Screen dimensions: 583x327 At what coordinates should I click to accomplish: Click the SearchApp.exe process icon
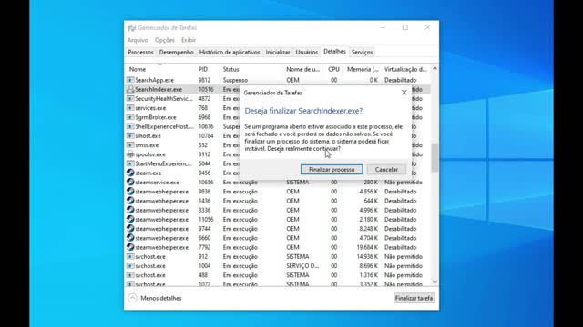coord(130,80)
